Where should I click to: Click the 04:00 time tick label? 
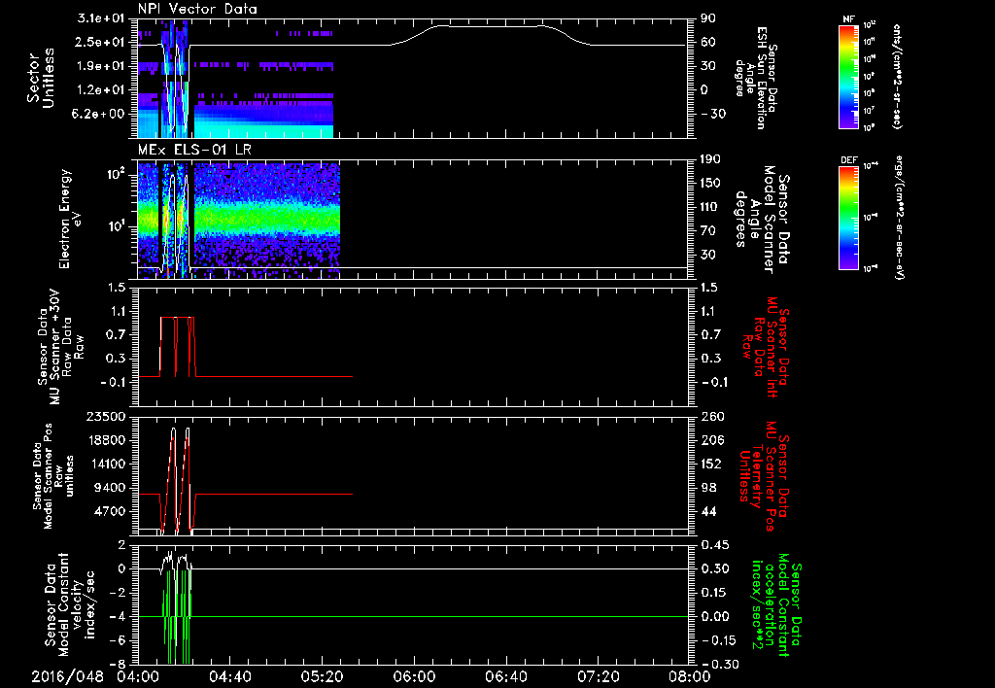[x=138, y=676]
